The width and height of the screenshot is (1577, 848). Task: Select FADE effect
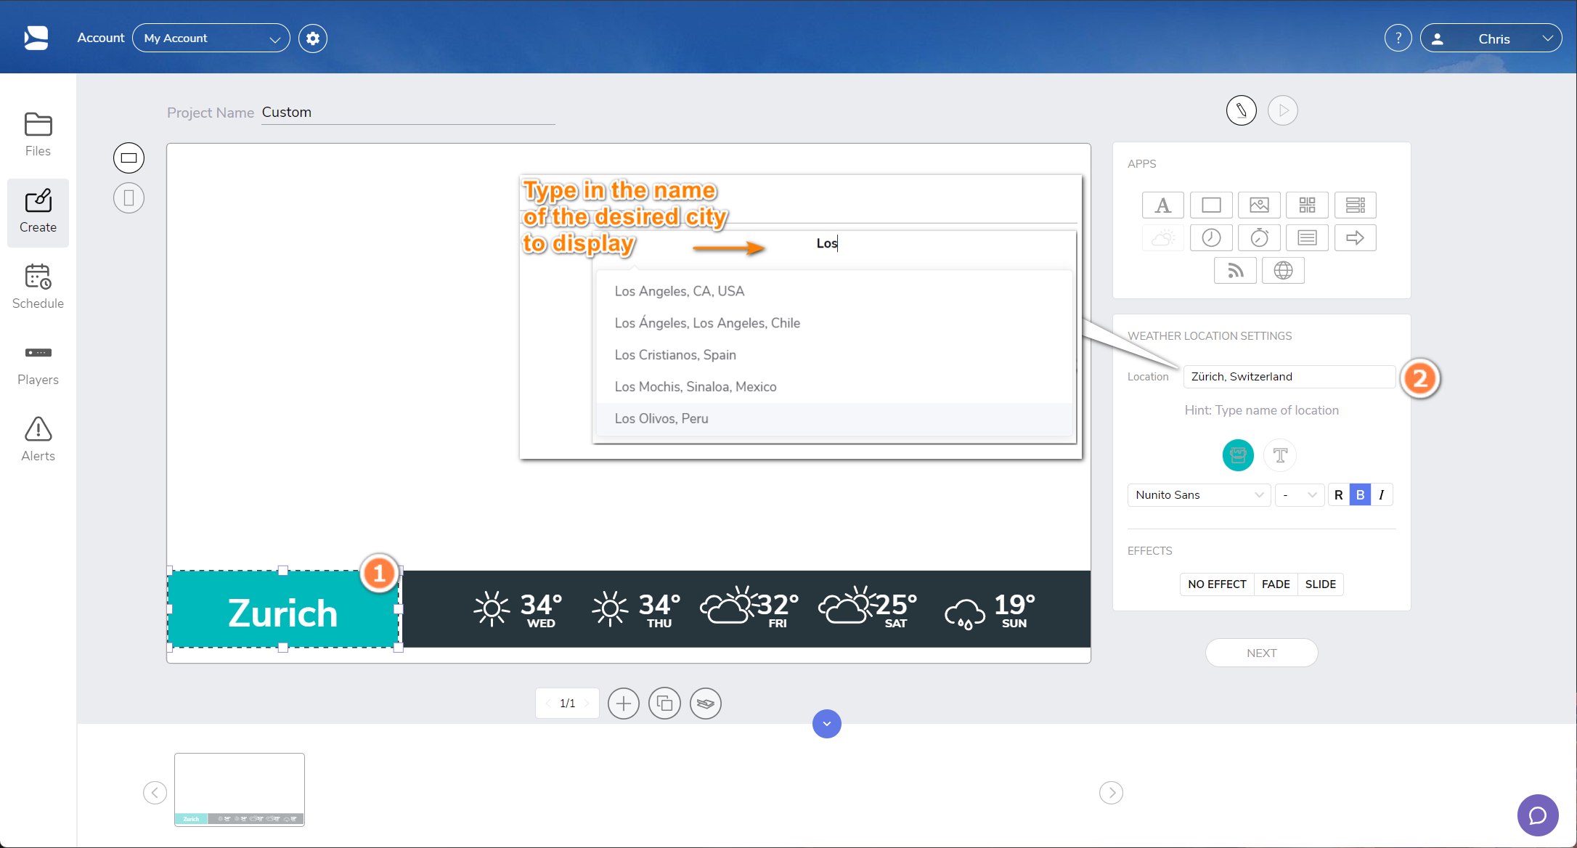coord(1276,584)
